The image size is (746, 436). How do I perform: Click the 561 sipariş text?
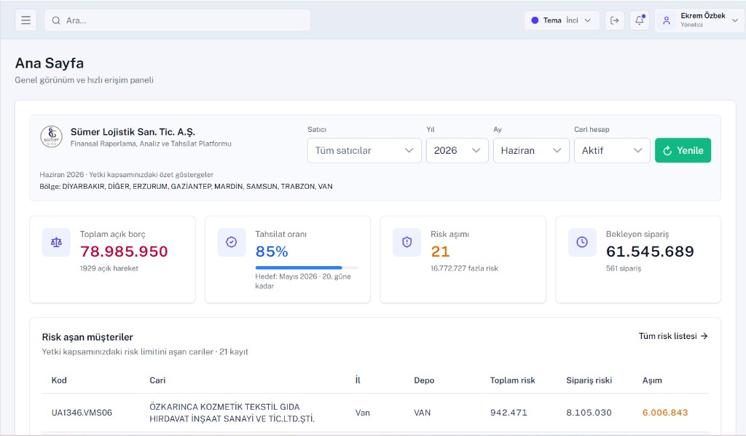click(624, 268)
